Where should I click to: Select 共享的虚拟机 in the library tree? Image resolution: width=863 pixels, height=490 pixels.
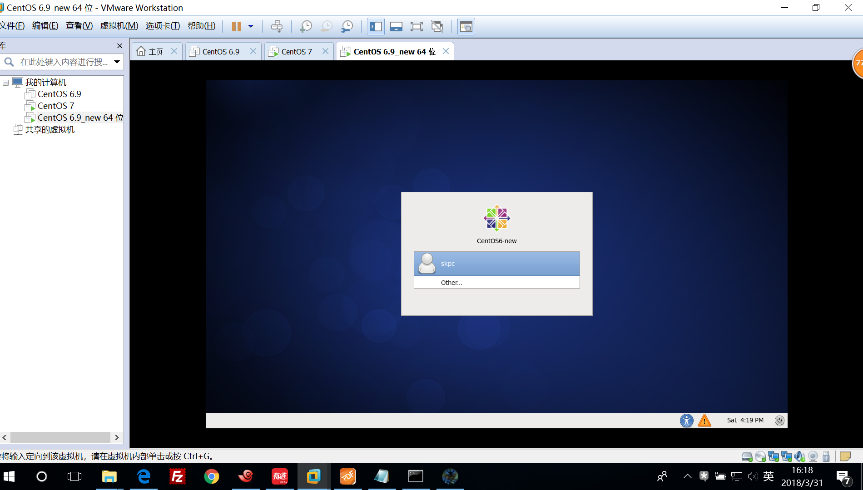50,129
